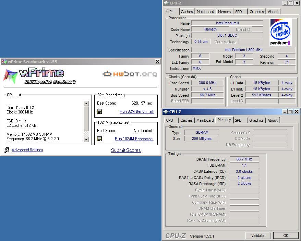Click the wrench icon beside Advanced Settings
301x241 pixels.
(x=7, y=150)
